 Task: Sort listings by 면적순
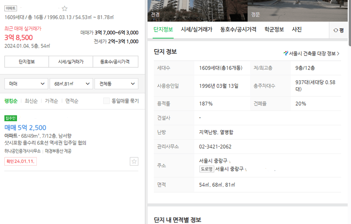point(72,101)
